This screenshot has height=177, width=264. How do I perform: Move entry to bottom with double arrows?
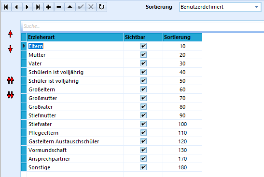[10, 95]
